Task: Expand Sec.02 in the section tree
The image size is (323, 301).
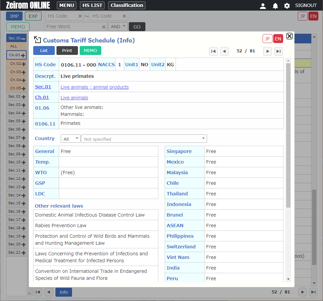Action: (23, 97)
